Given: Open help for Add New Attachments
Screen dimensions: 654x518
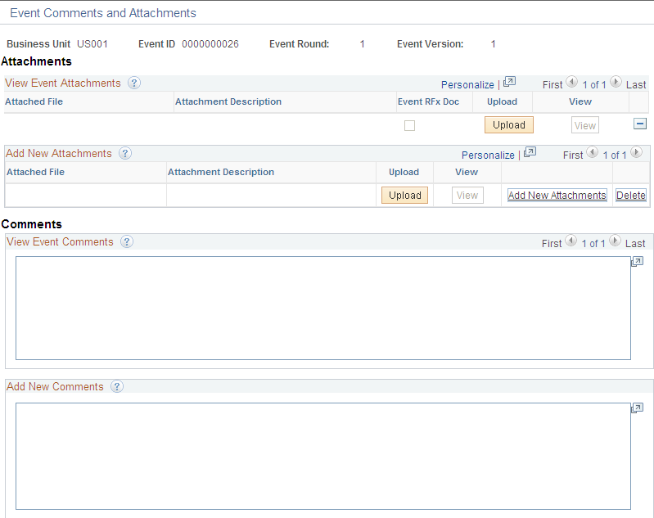Looking at the screenshot, I should [125, 154].
